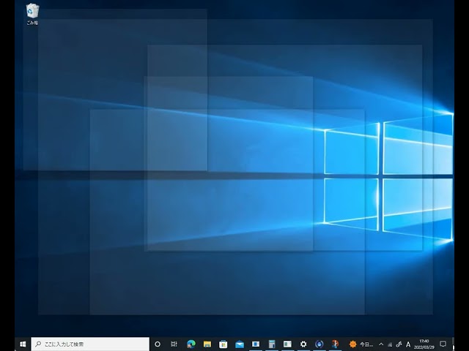Click the ここに入力して検索 search box
The width and height of the screenshot is (469, 351).
click(90, 344)
